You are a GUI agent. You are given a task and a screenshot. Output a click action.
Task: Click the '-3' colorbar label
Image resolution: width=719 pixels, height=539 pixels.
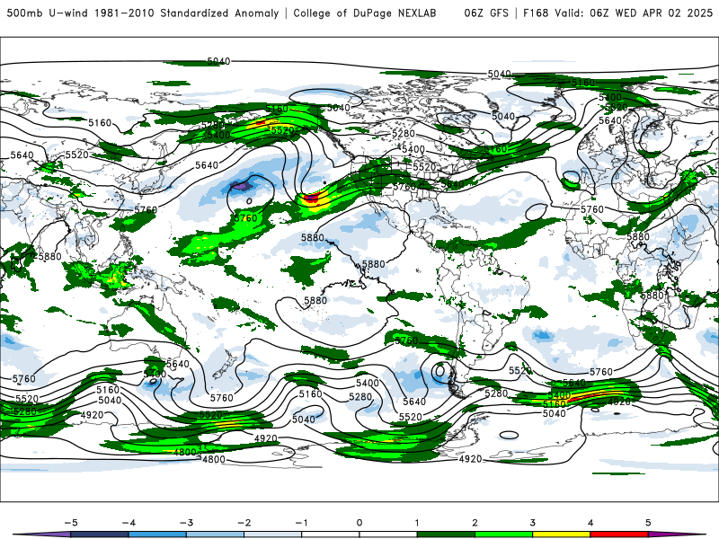click(186, 523)
